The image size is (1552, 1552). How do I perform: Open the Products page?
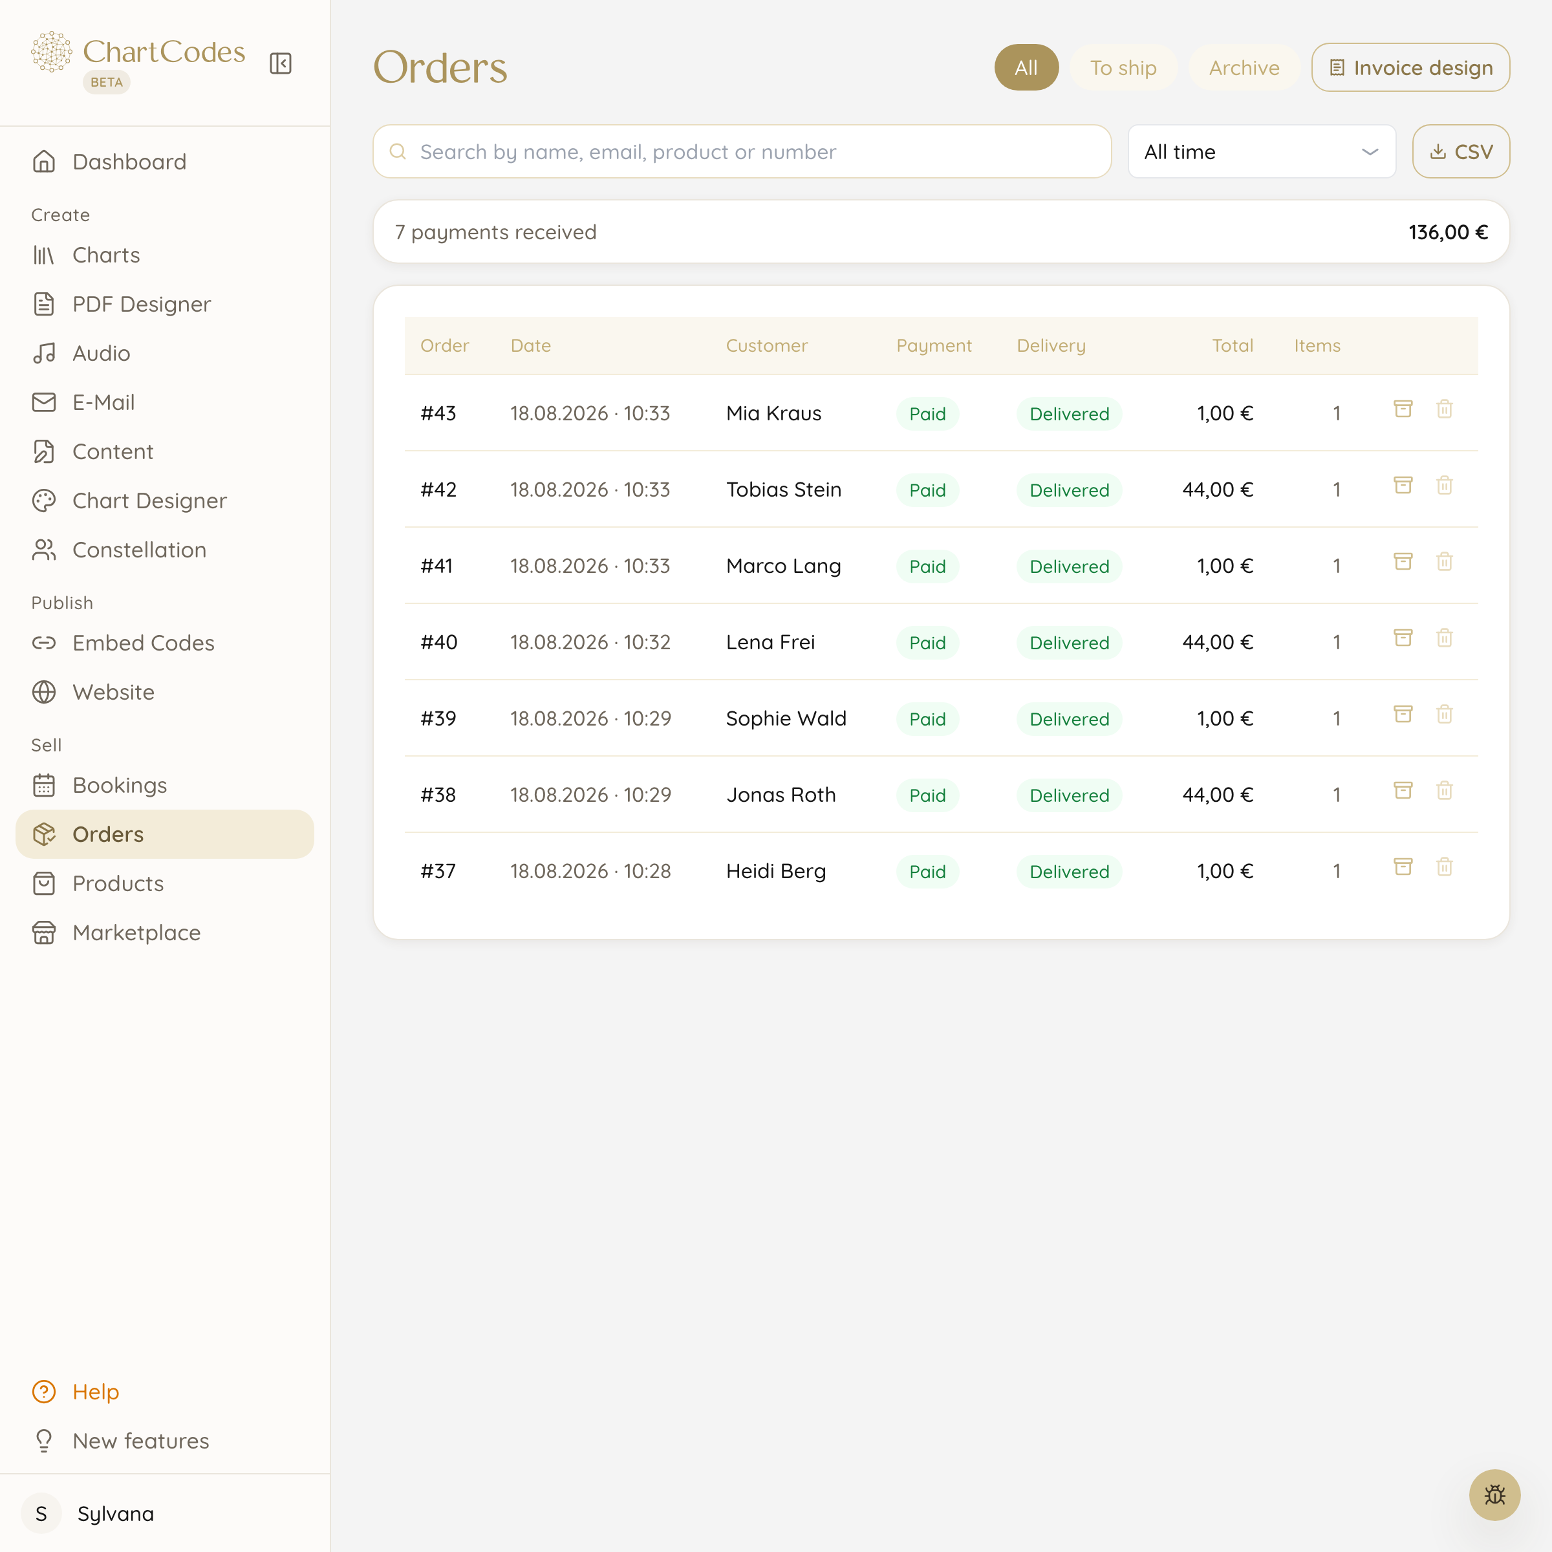pyautogui.click(x=165, y=883)
